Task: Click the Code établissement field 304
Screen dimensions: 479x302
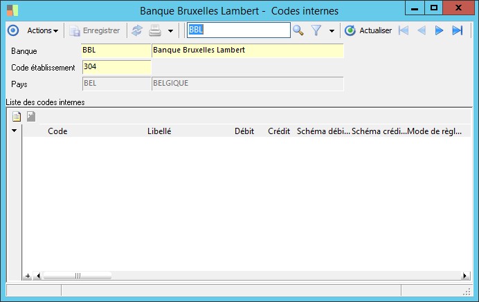Action: point(117,67)
